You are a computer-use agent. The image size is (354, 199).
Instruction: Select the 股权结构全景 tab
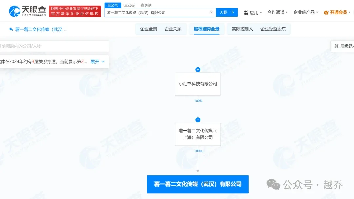(206, 29)
